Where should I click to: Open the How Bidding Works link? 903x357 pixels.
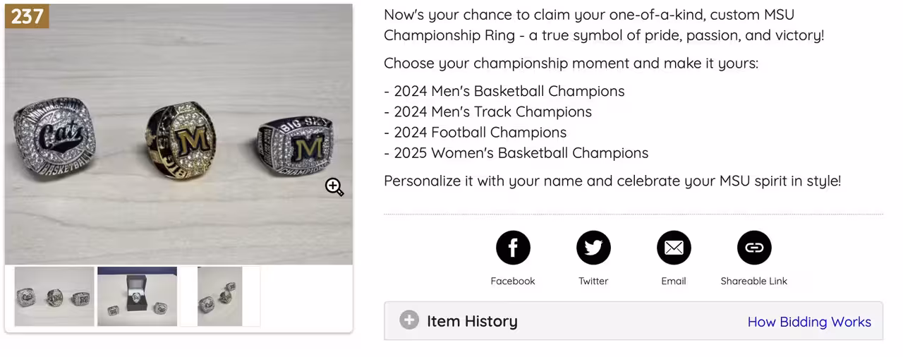point(809,322)
